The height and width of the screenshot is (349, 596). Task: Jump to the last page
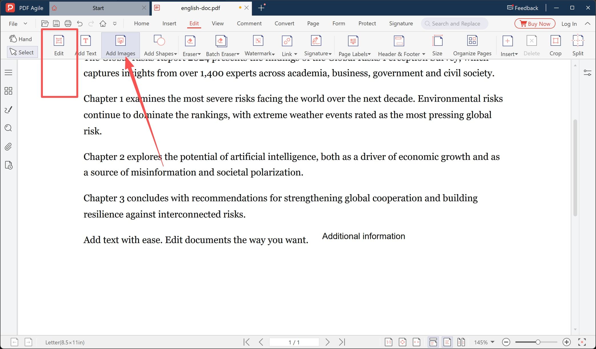coord(342,342)
